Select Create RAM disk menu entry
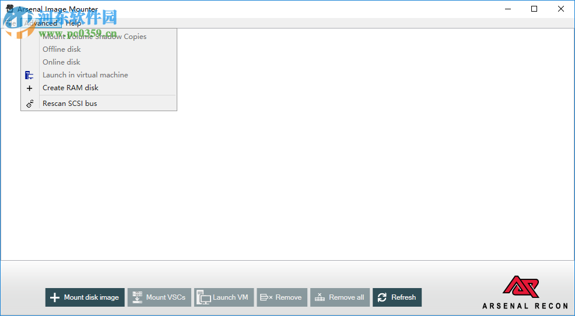 pos(99,88)
